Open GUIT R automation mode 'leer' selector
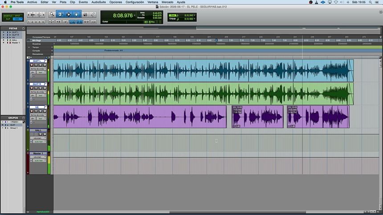 (41, 96)
